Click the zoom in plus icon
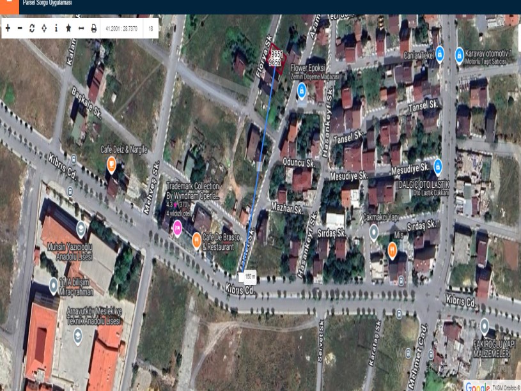 click(x=8, y=28)
